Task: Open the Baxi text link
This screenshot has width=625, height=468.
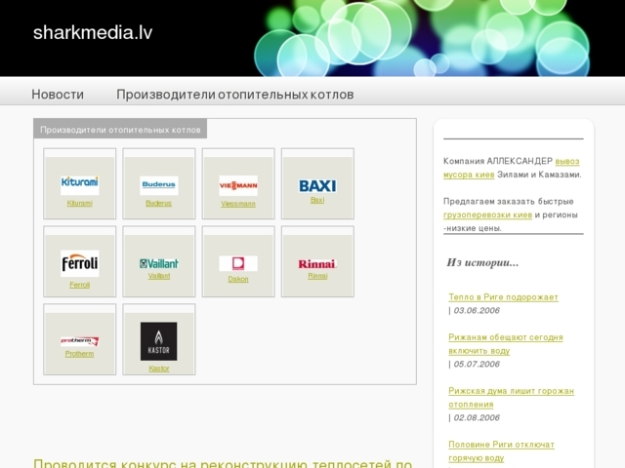Action: pyautogui.click(x=317, y=200)
